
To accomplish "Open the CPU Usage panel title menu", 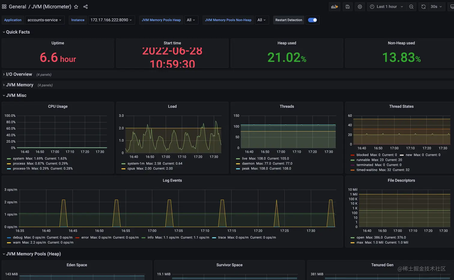I will pyautogui.click(x=58, y=106).
